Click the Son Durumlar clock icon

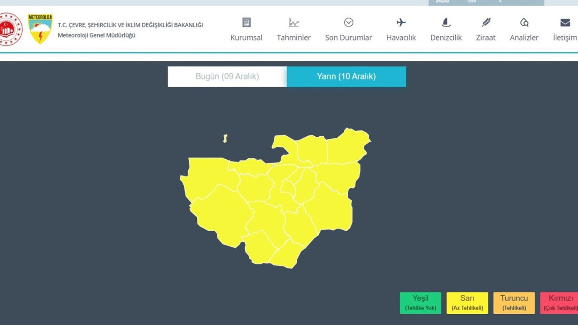(348, 22)
